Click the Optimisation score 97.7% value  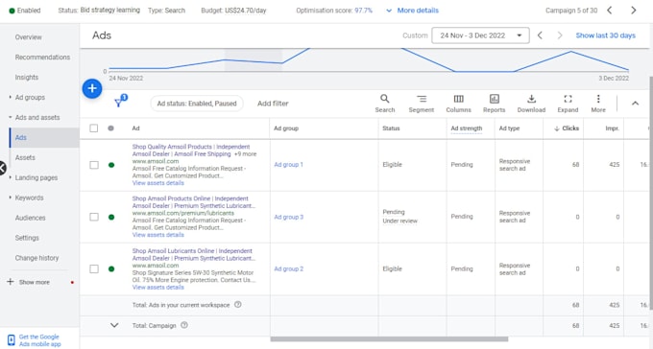[364, 11]
